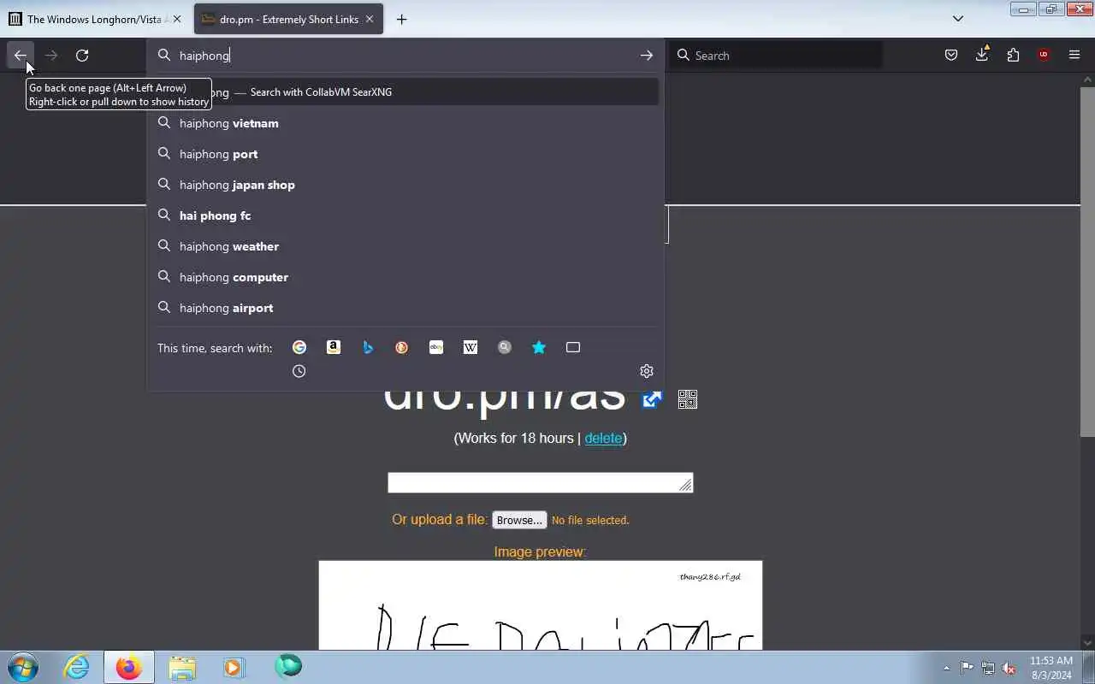Choose suggestion hai phong fc
1095x684 pixels.
tap(405, 215)
